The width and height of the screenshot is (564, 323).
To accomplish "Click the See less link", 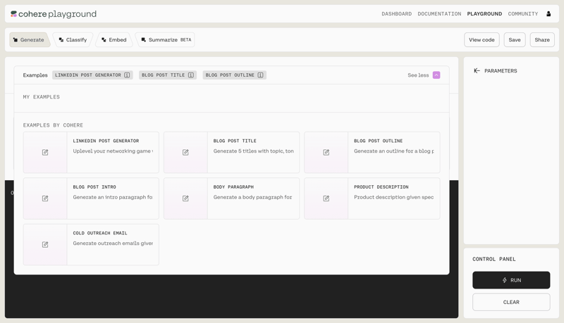I will [x=418, y=75].
